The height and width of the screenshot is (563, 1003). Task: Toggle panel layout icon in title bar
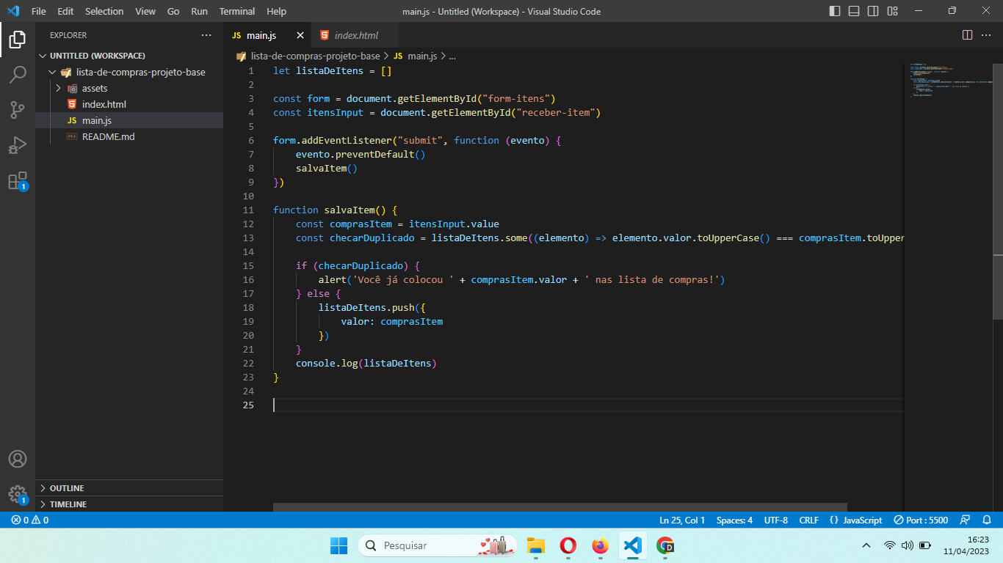854,11
